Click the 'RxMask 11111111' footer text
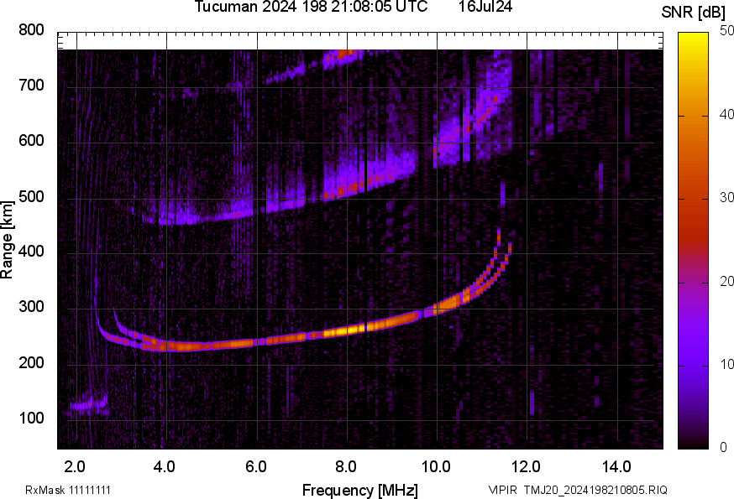Screen dimensions: 734x499 [x=68, y=490]
